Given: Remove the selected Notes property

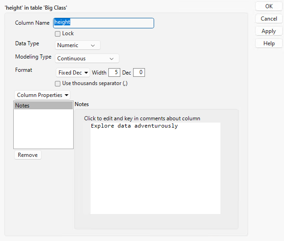Looking at the screenshot, I should point(28,155).
